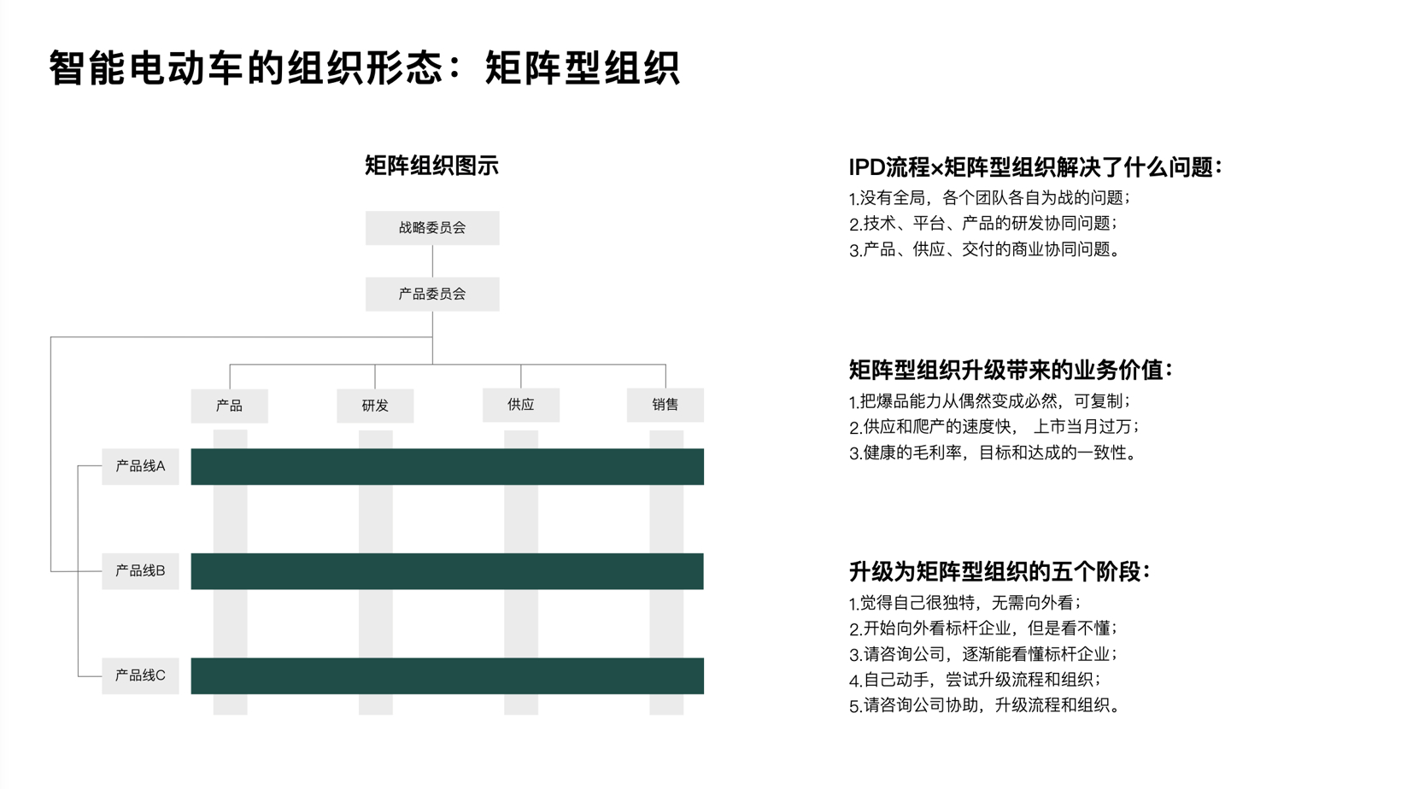Select the 产品委员会 node
1401x789 pixels.
(x=432, y=294)
